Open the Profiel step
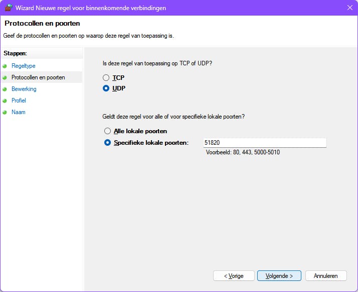 click(x=19, y=101)
